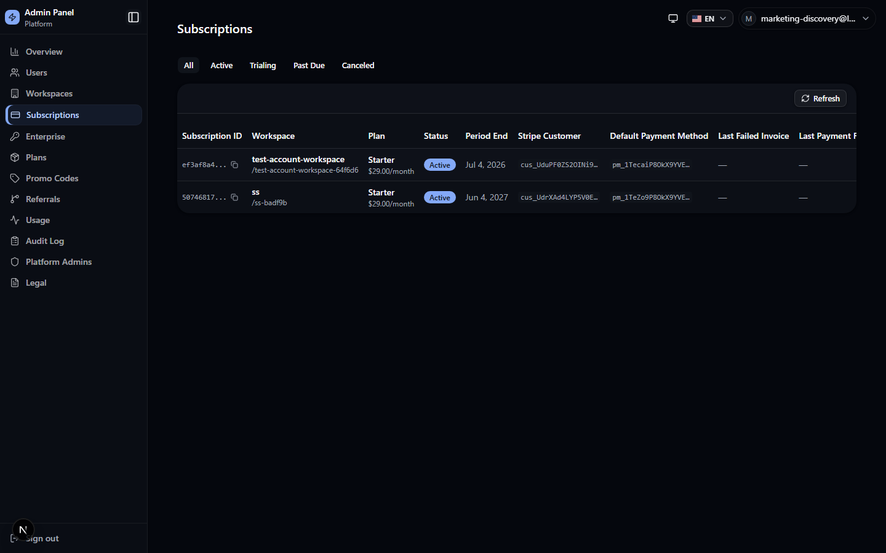Viewport: 886px width, 553px height.
Task: Select the cus_UdrXAd4LYP5V0E customer cell
Action: (559, 197)
